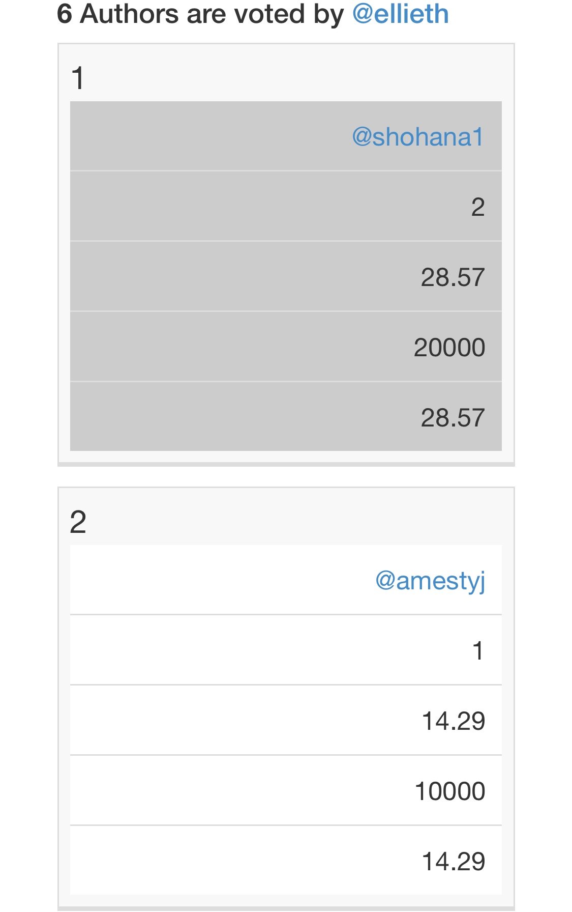Open the @ellieth profile link
The width and height of the screenshot is (572, 912).
click(400, 14)
